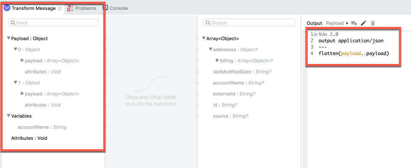Select attributes : Void under 1 : Object
Screen dimensions: 411x168
pos(43,105)
